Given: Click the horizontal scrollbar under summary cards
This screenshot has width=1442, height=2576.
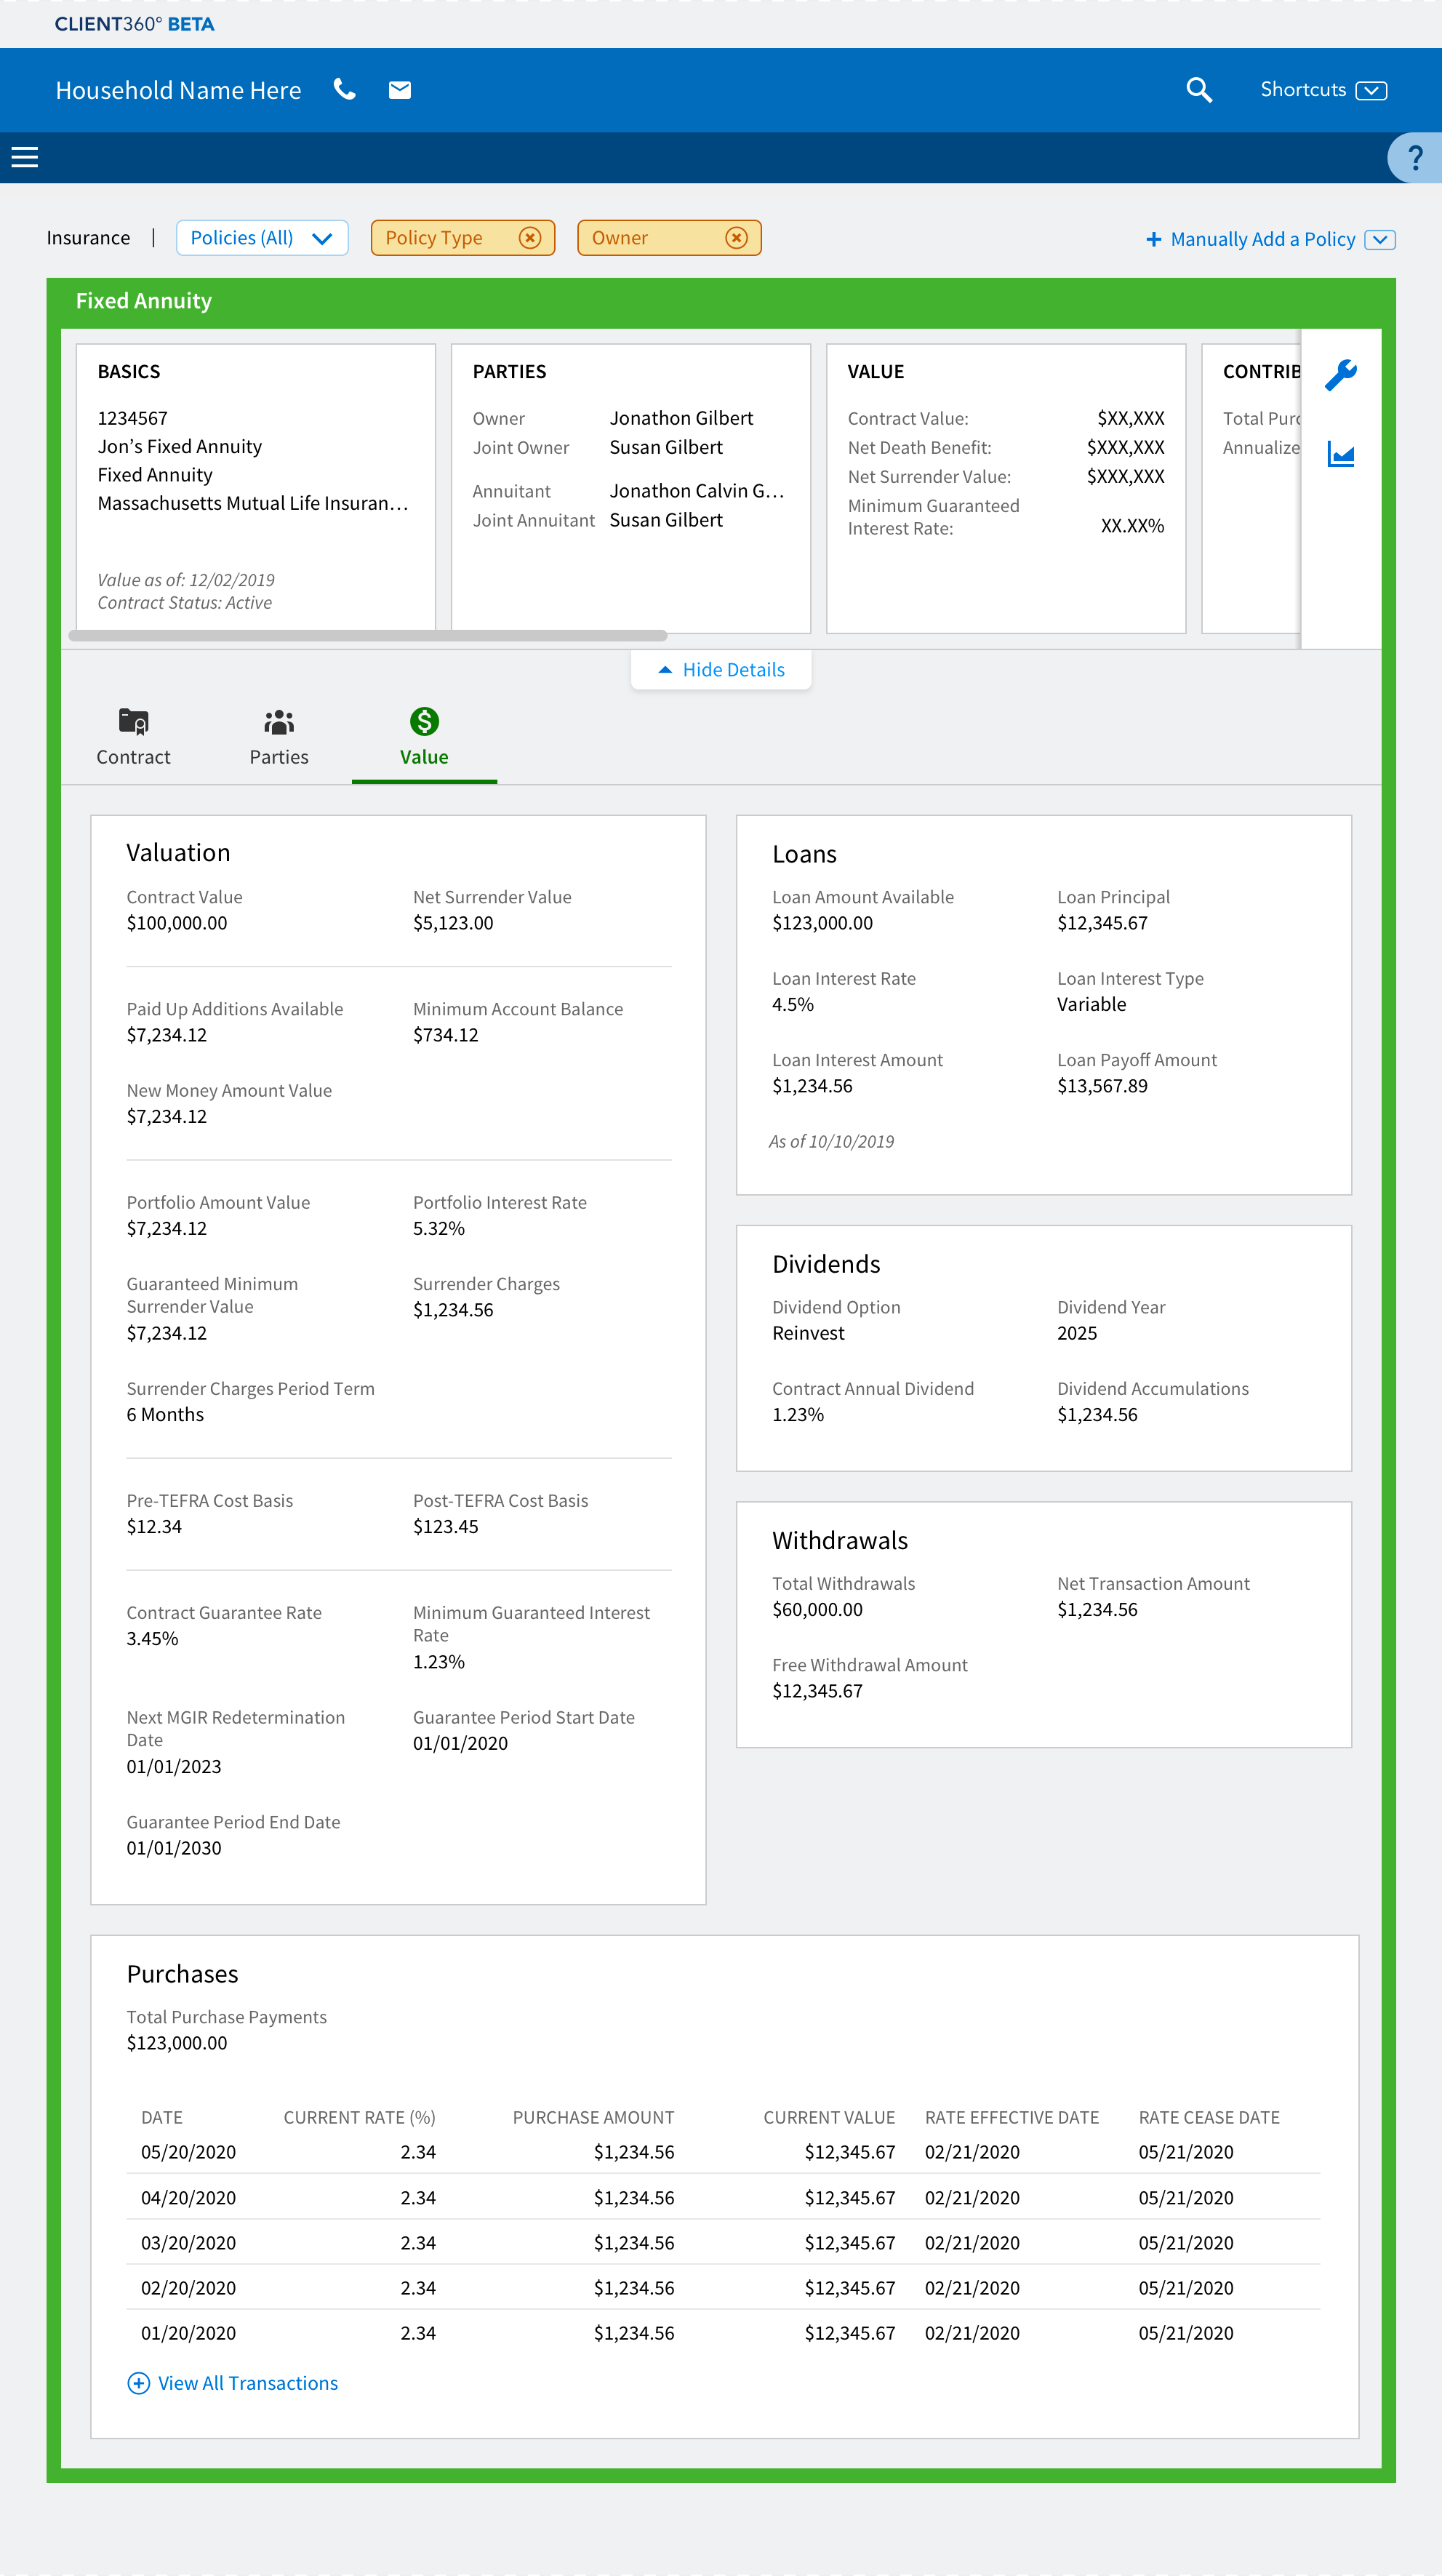Looking at the screenshot, I should pos(368,636).
